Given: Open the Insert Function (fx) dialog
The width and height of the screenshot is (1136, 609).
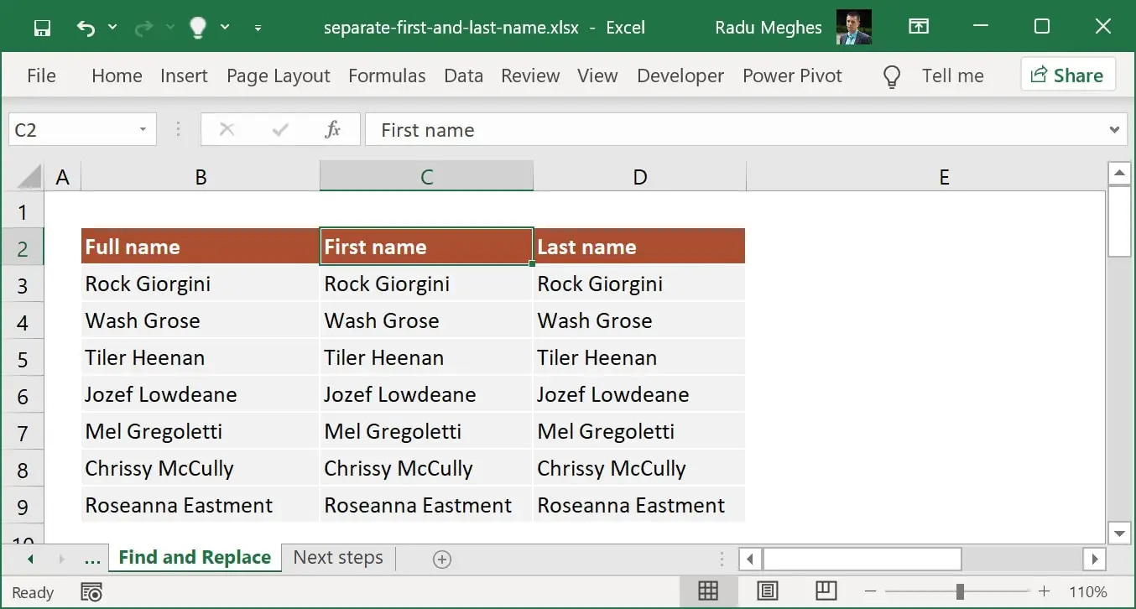Looking at the screenshot, I should pyautogui.click(x=332, y=129).
